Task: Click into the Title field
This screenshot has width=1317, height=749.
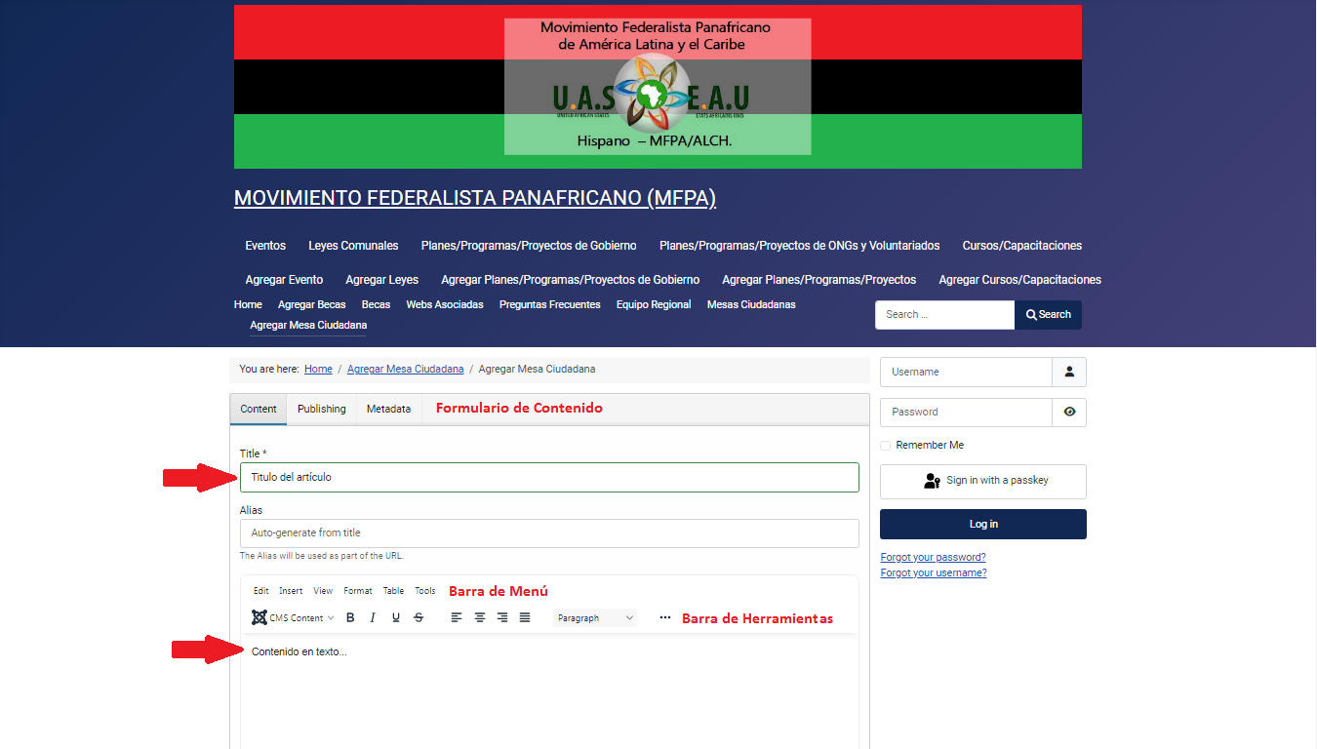Action: (x=549, y=477)
